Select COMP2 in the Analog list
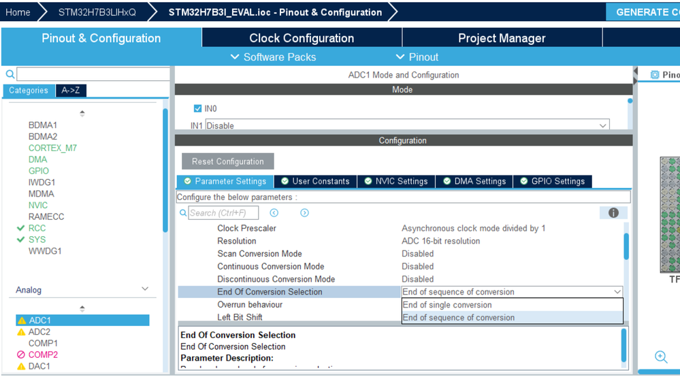This screenshot has height=379, width=680. click(43, 355)
